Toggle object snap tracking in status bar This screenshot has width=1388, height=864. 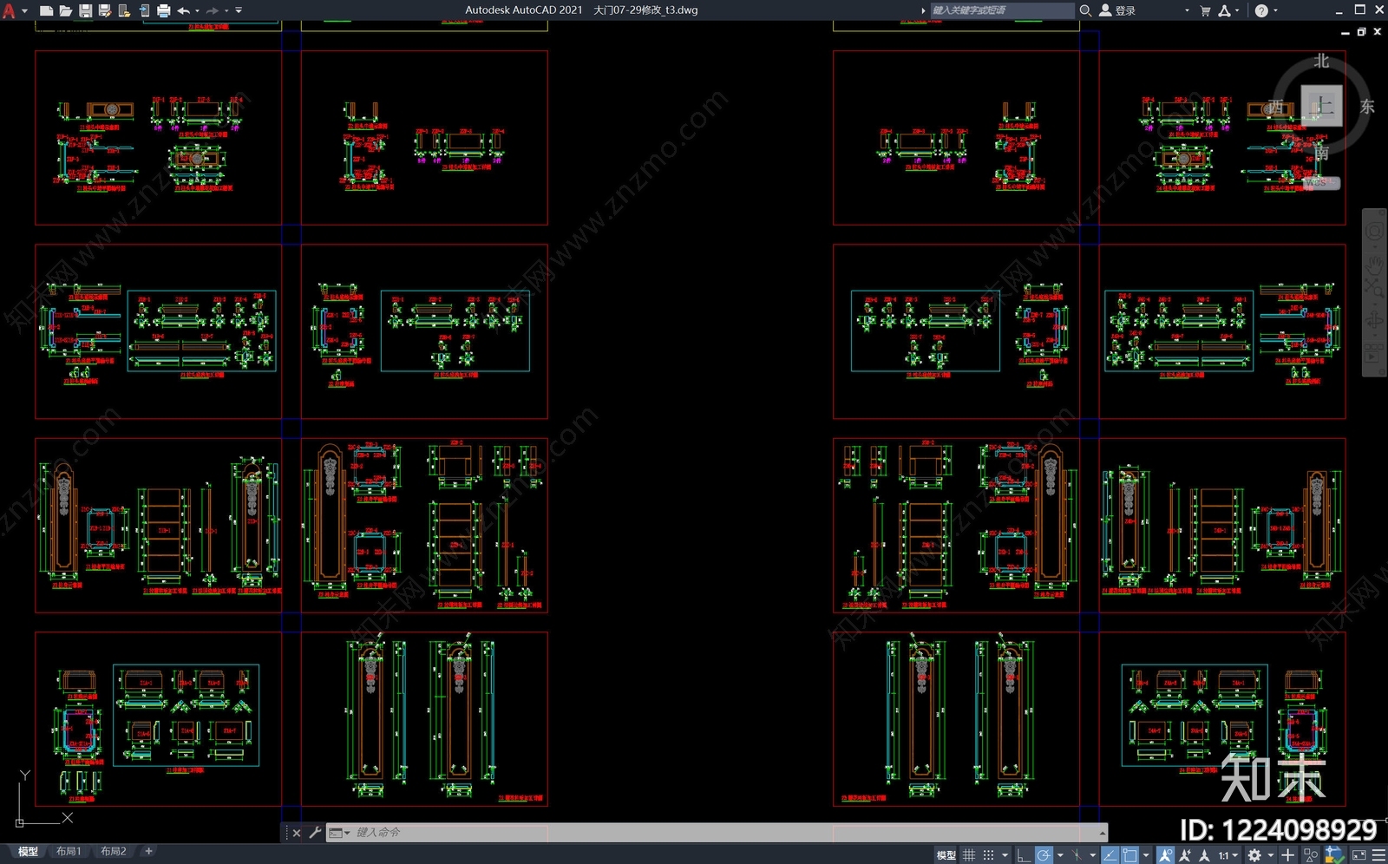tap(1110, 855)
